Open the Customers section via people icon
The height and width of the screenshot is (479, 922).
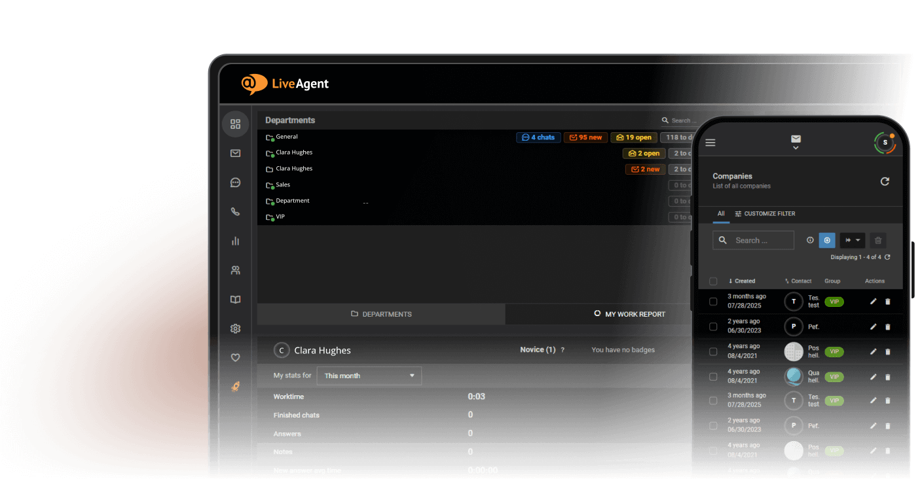(235, 269)
